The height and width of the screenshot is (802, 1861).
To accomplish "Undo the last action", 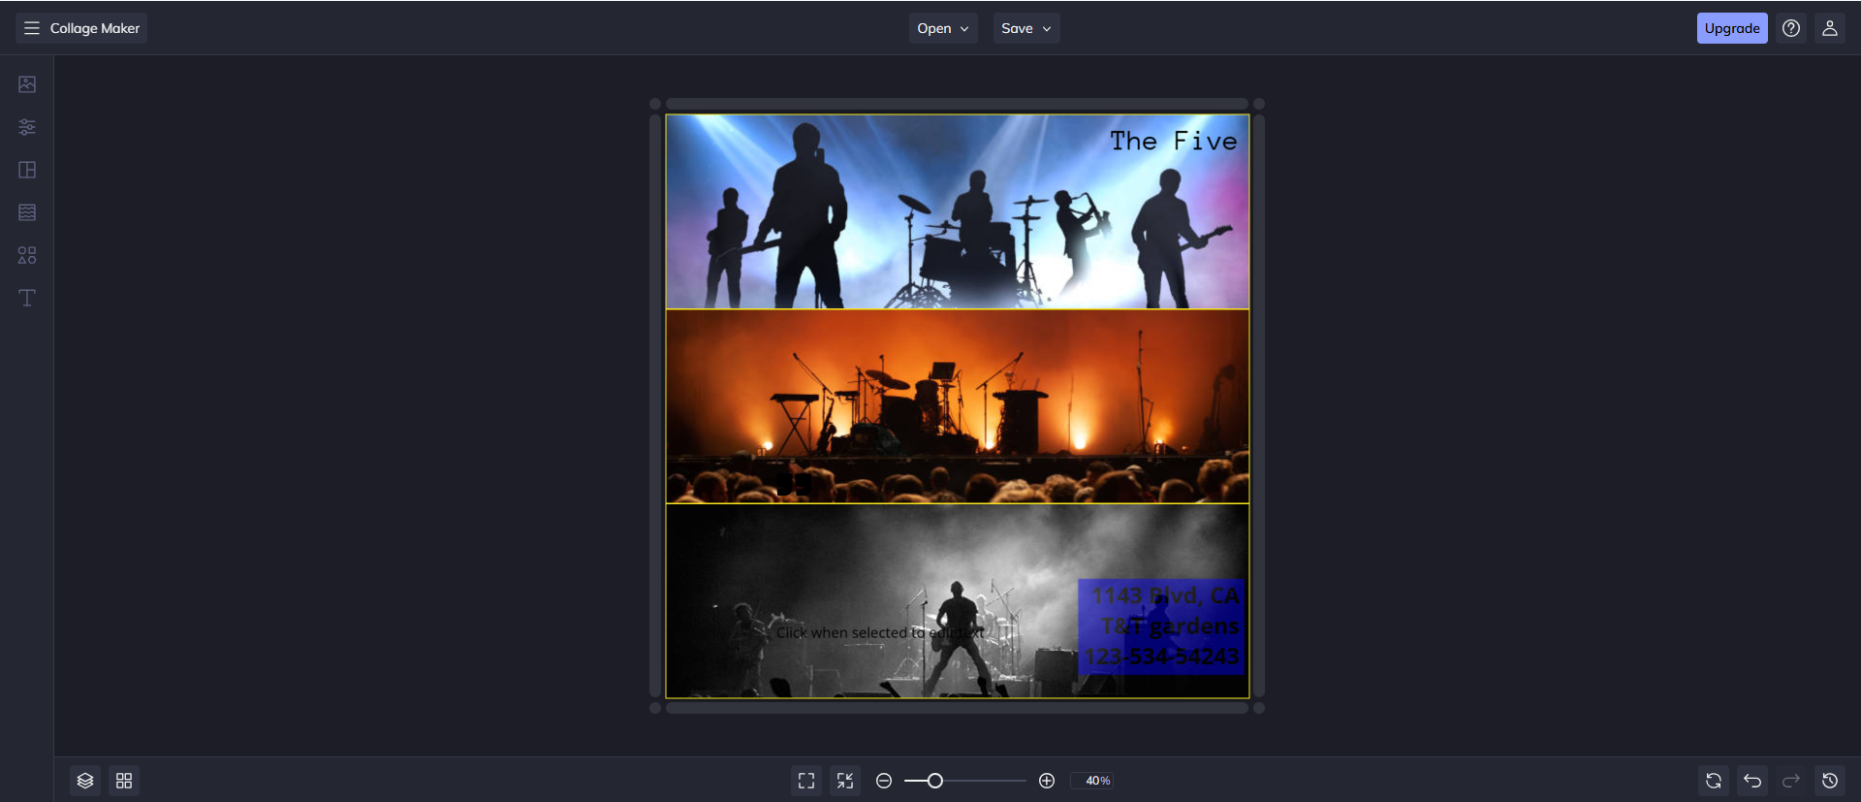I will point(1752,781).
